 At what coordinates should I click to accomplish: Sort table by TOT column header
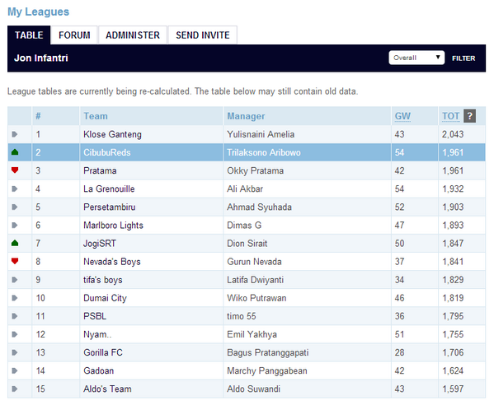pyautogui.click(x=450, y=116)
